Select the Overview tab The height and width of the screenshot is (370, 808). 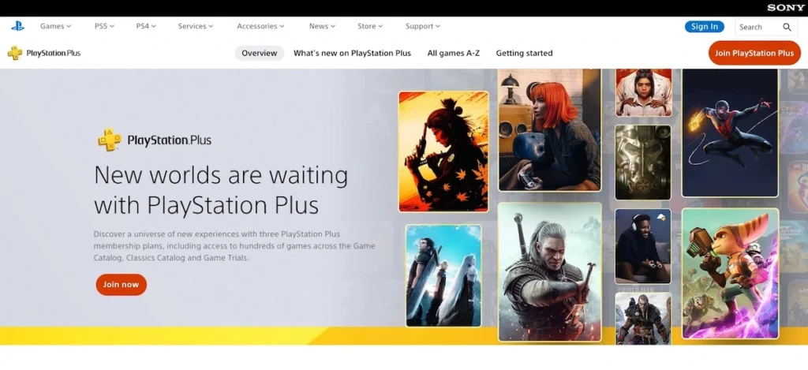coord(259,53)
